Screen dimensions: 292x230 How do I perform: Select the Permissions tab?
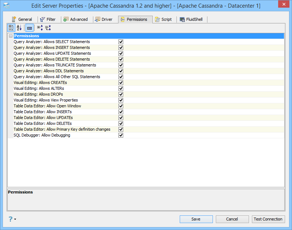135,19
